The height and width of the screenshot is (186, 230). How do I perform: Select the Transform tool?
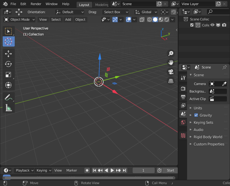[x=8, y=85]
